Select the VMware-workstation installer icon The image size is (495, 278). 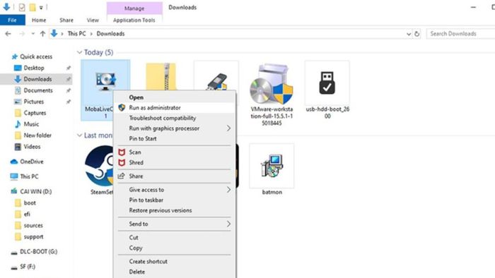[272, 83]
